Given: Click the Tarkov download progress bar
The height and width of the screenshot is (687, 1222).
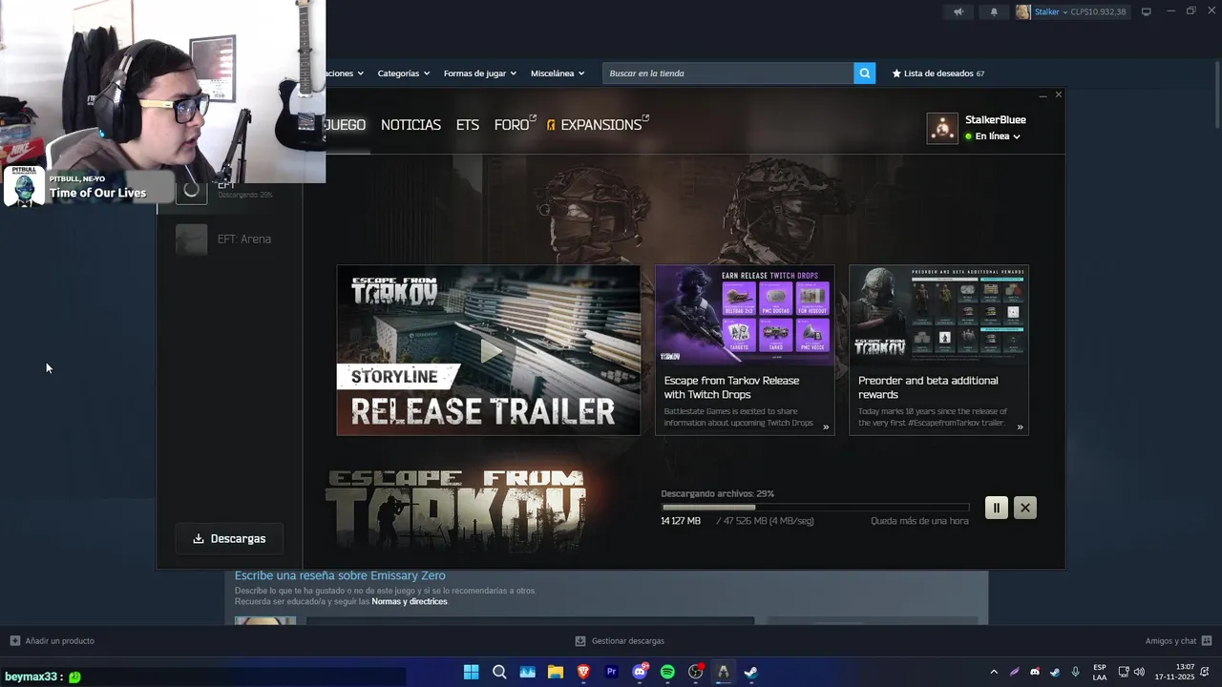Looking at the screenshot, I should click(814, 508).
